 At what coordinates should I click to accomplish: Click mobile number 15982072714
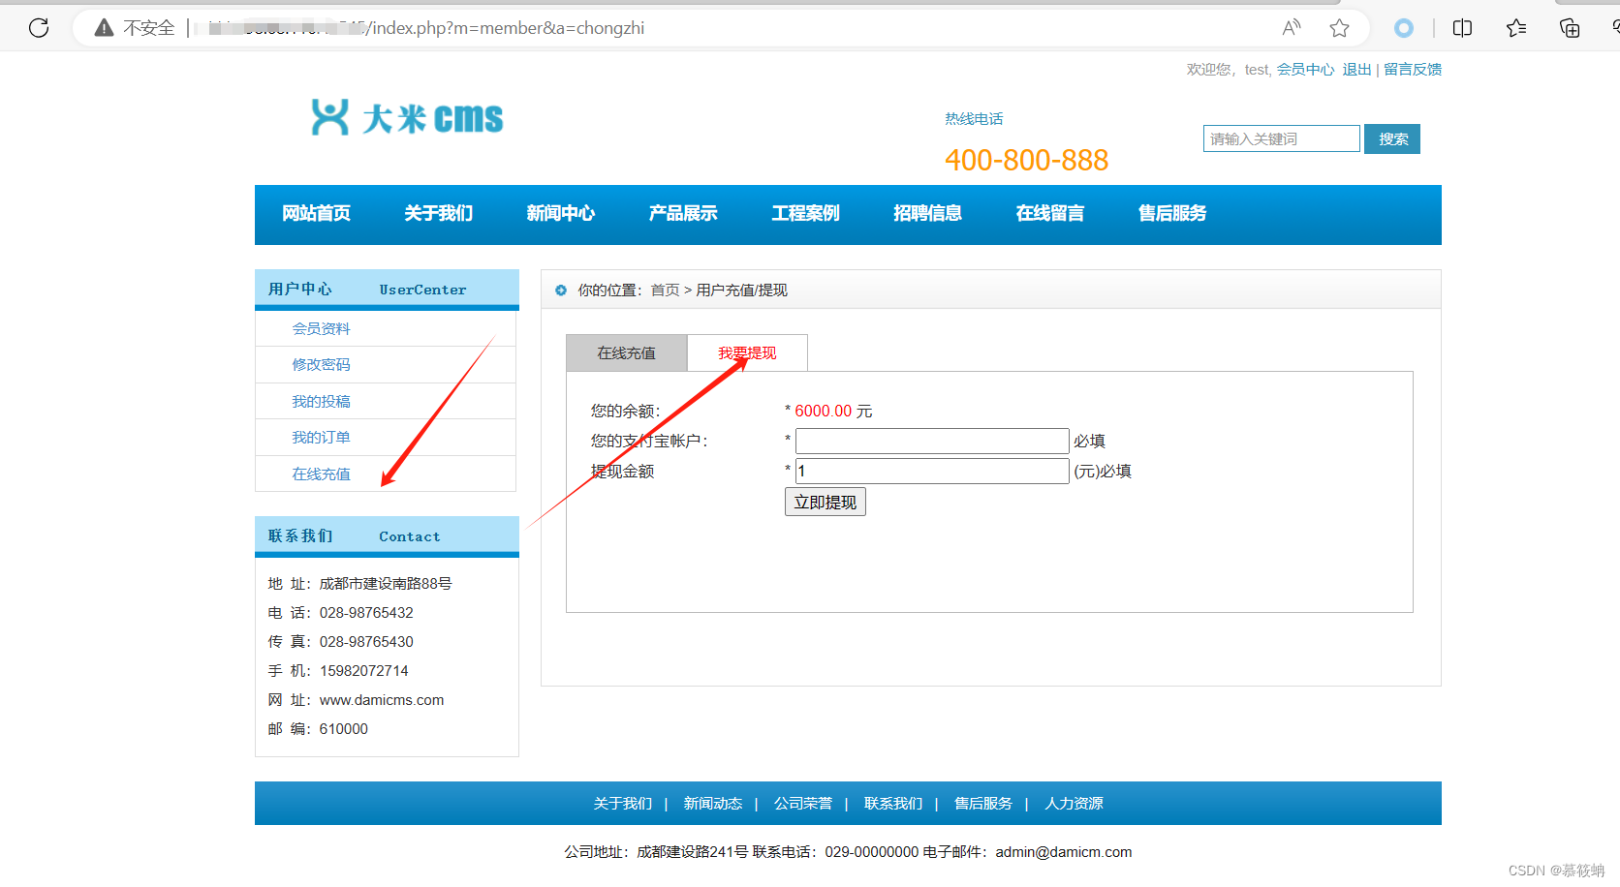363,671
